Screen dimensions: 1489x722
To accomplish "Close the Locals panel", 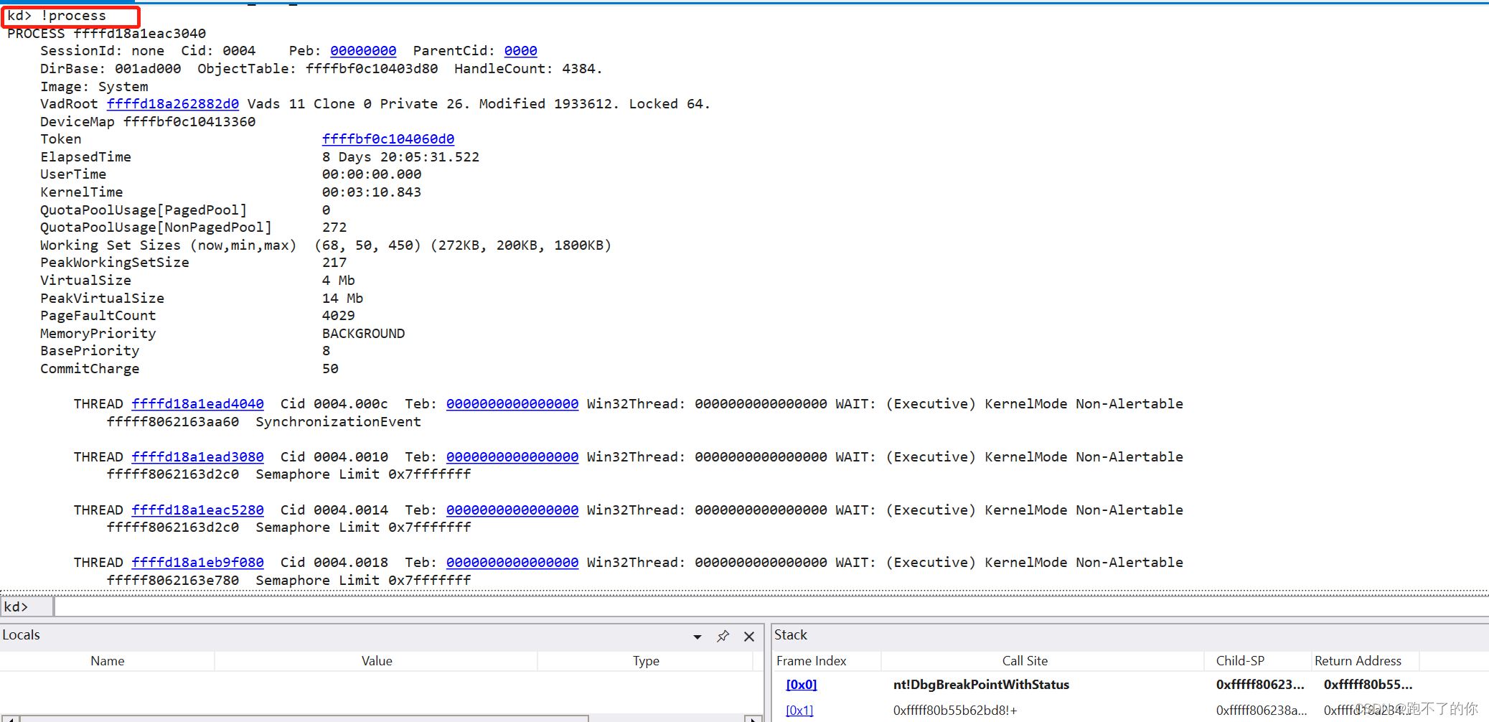I will pos(749,637).
